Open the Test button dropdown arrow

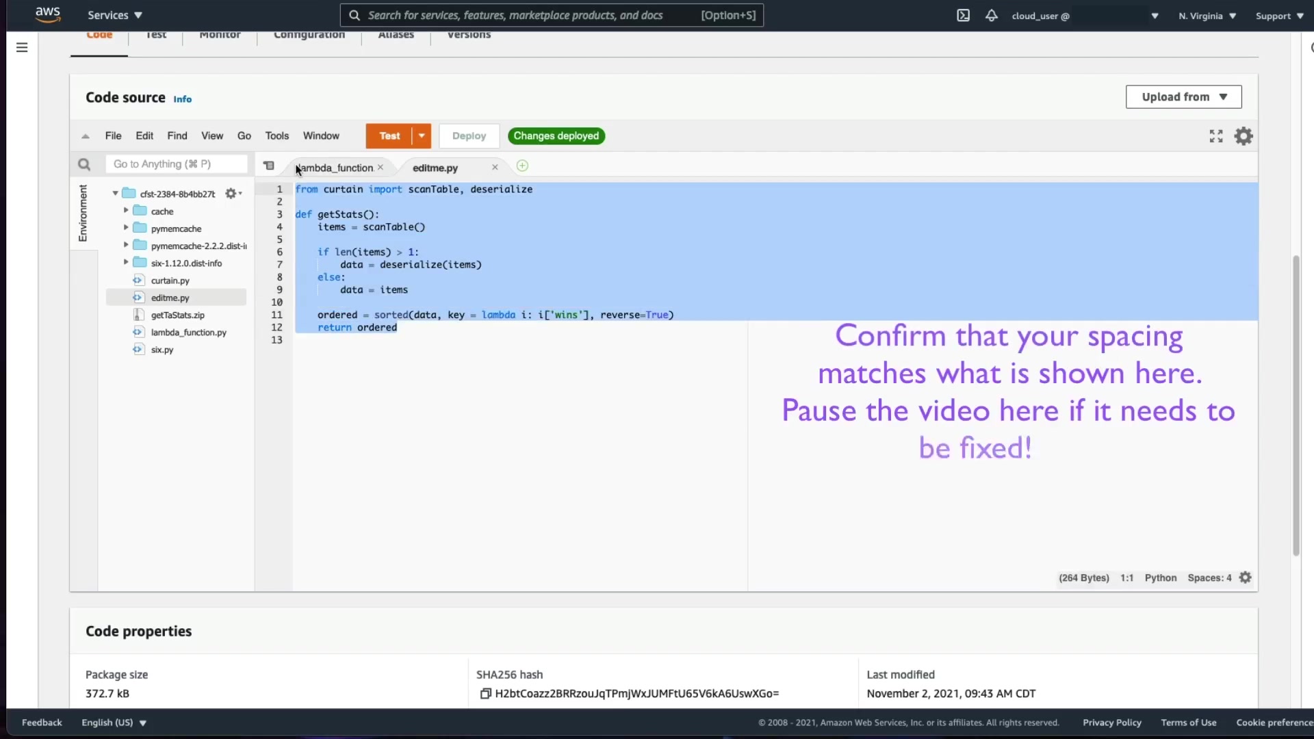[422, 135]
